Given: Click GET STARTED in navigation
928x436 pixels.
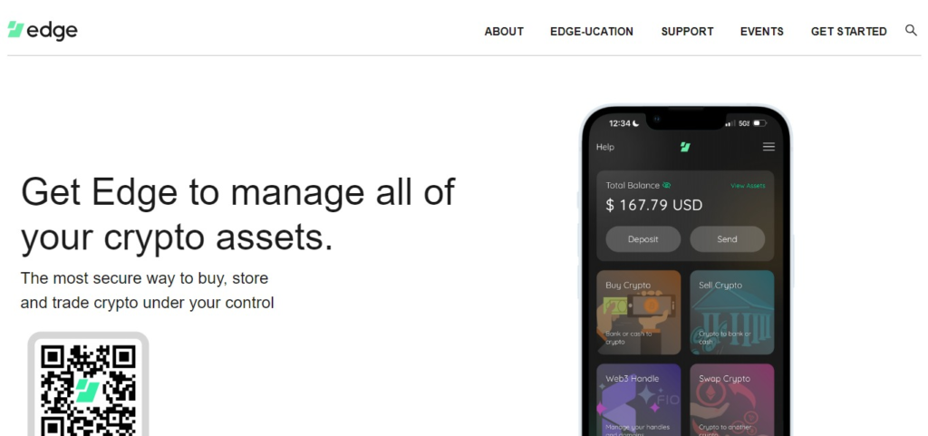Looking at the screenshot, I should tap(848, 31).
